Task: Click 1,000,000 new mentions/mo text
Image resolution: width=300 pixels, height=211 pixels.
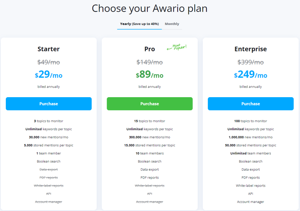Action: tap(251, 137)
